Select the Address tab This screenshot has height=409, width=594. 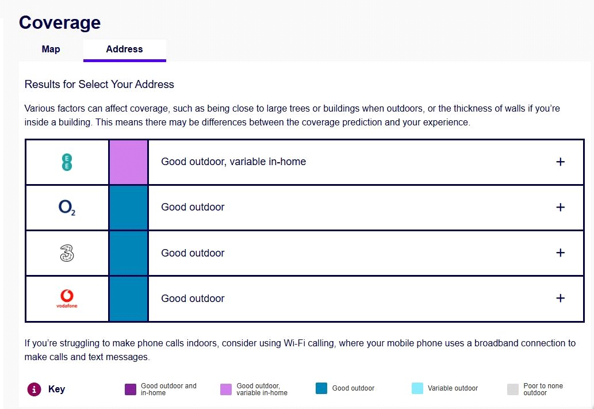(x=124, y=49)
